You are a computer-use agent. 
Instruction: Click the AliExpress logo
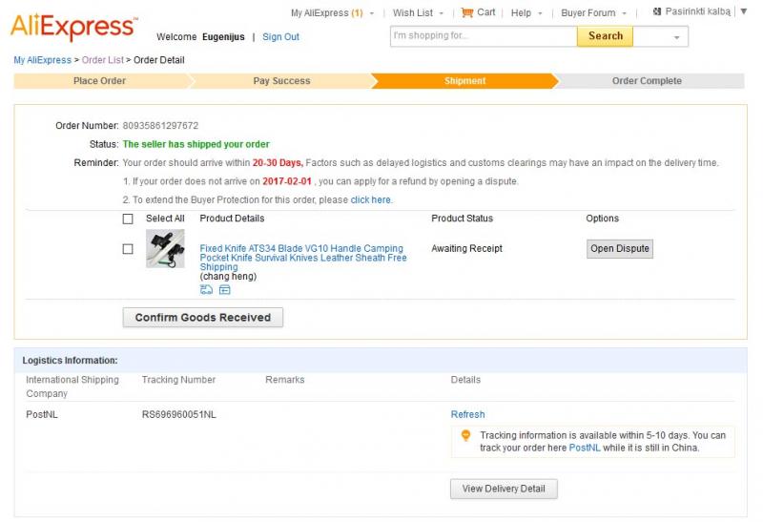click(x=74, y=27)
